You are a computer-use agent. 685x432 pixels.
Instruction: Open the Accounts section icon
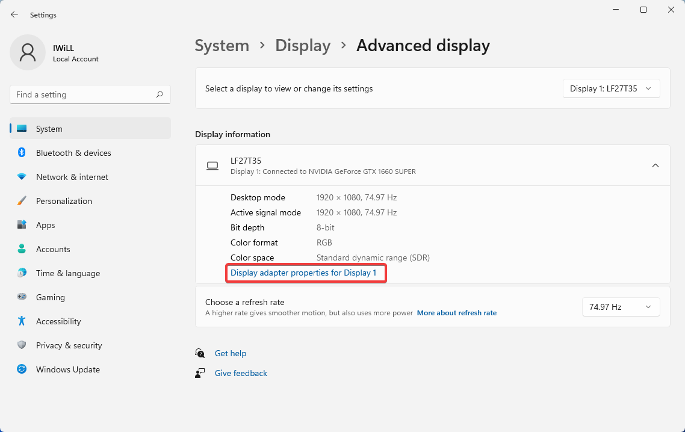pos(22,249)
